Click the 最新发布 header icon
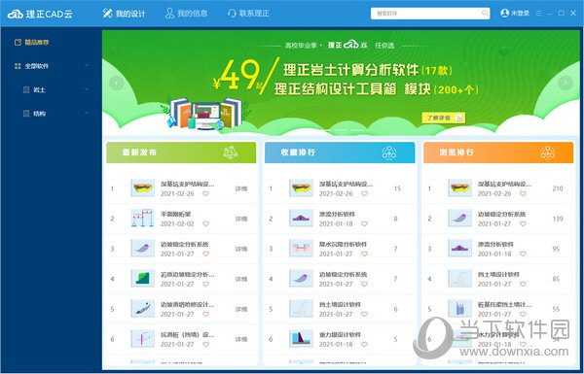584x374 pixels. coord(231,153)
